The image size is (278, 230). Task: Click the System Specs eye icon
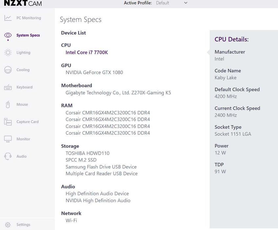pyautogui.click(x=8, y=35)
